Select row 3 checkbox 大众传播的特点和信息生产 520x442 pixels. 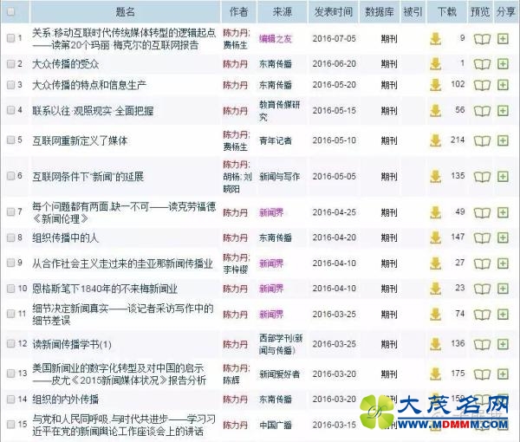pyautogui.click(x=10, y=85)
